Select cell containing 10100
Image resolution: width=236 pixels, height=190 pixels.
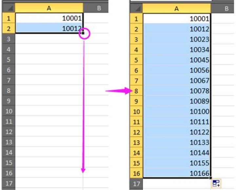coord(177,111)
